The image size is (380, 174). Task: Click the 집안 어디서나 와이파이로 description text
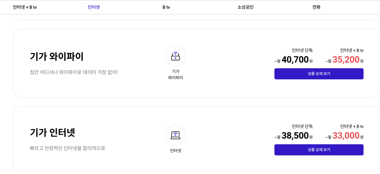pos(74,72)
